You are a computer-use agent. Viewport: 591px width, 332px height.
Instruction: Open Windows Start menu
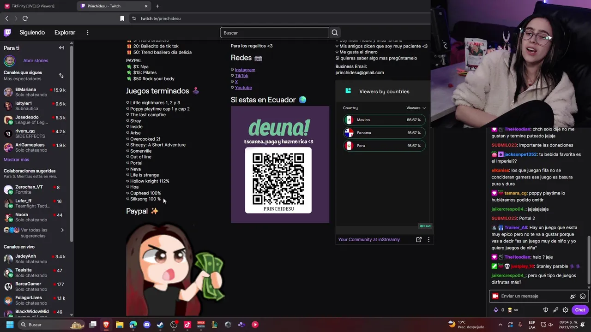tap(10, 325)
